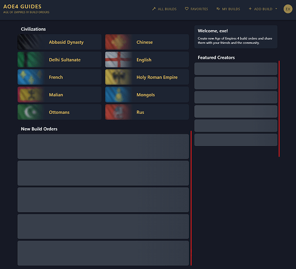Open the MY BUILDS menu item
The width and height of the screenshot is (296, 269).
click(229, 9)
